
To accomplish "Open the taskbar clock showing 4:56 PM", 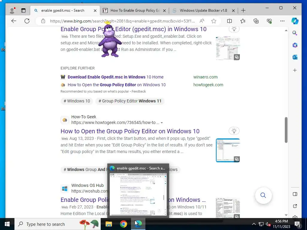I will (x=281, y=224).
